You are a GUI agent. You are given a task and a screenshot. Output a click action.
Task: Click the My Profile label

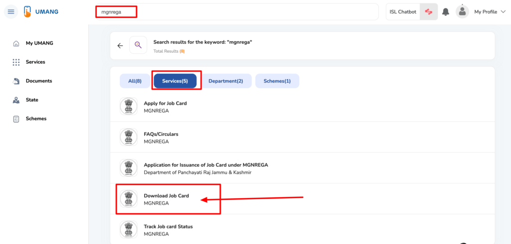pyautogui.click(x=486, y=12)
